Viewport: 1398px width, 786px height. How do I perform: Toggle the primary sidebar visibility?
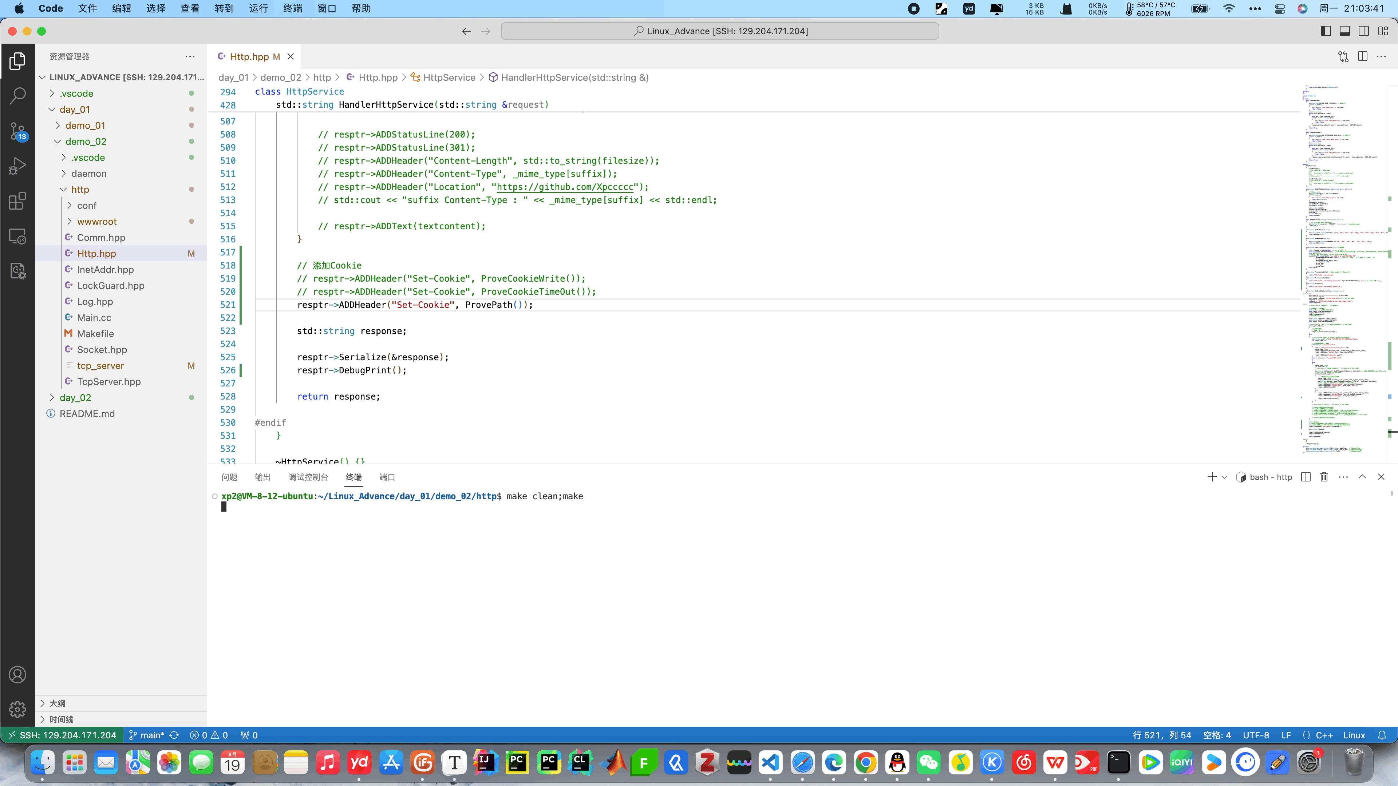coord(1326,31)
